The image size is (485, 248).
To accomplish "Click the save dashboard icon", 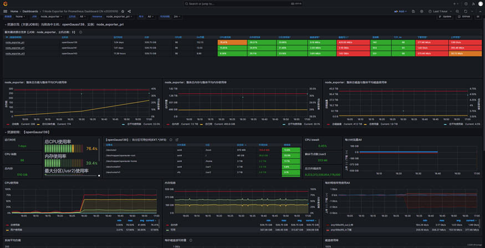I will click(x=413, y=11).
